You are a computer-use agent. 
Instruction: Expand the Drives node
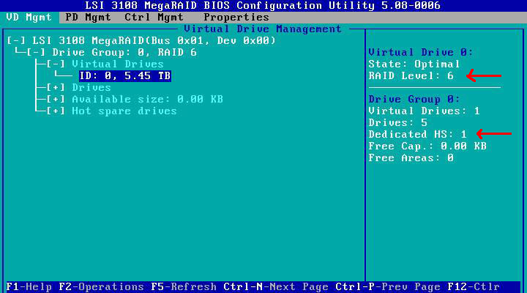pos(56,88)
